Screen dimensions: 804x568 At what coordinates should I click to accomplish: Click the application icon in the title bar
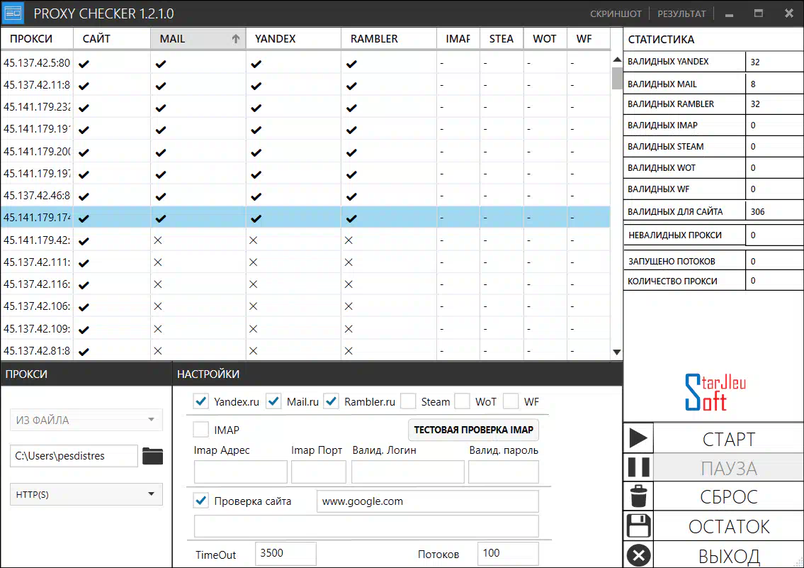[13, 13]
